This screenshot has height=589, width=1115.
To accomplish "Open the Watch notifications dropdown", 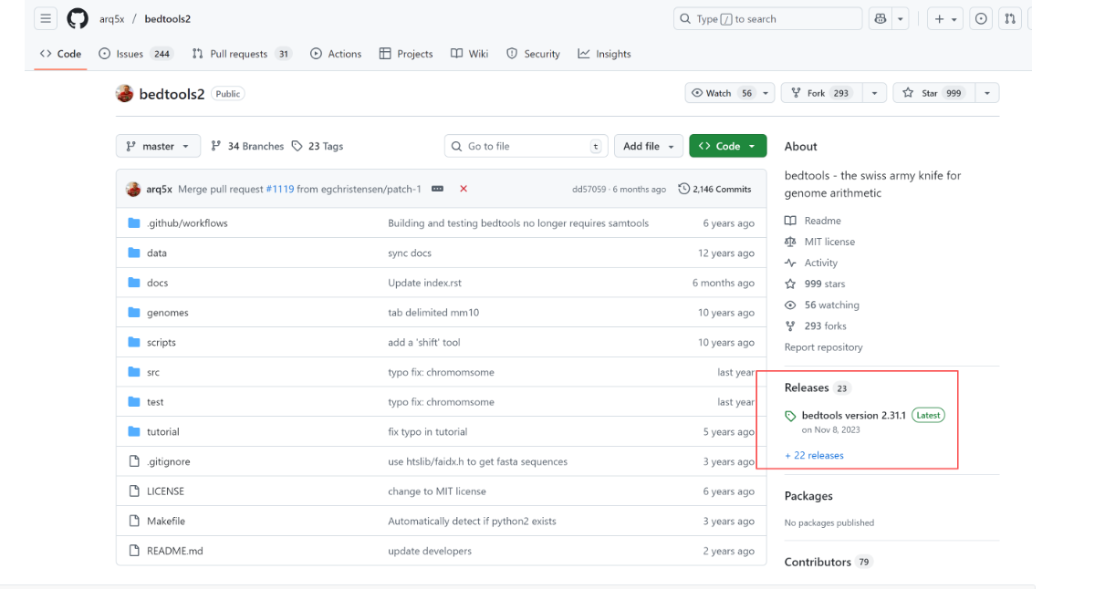I will tap(730, 93).
